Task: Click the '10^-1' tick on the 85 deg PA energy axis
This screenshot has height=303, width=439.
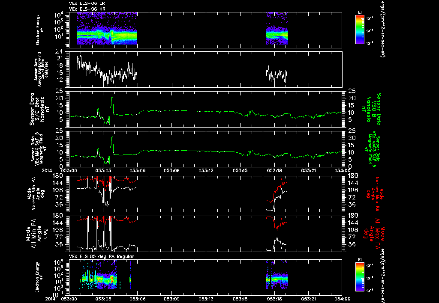Action: pyautogui.click(x=57, y=294)
